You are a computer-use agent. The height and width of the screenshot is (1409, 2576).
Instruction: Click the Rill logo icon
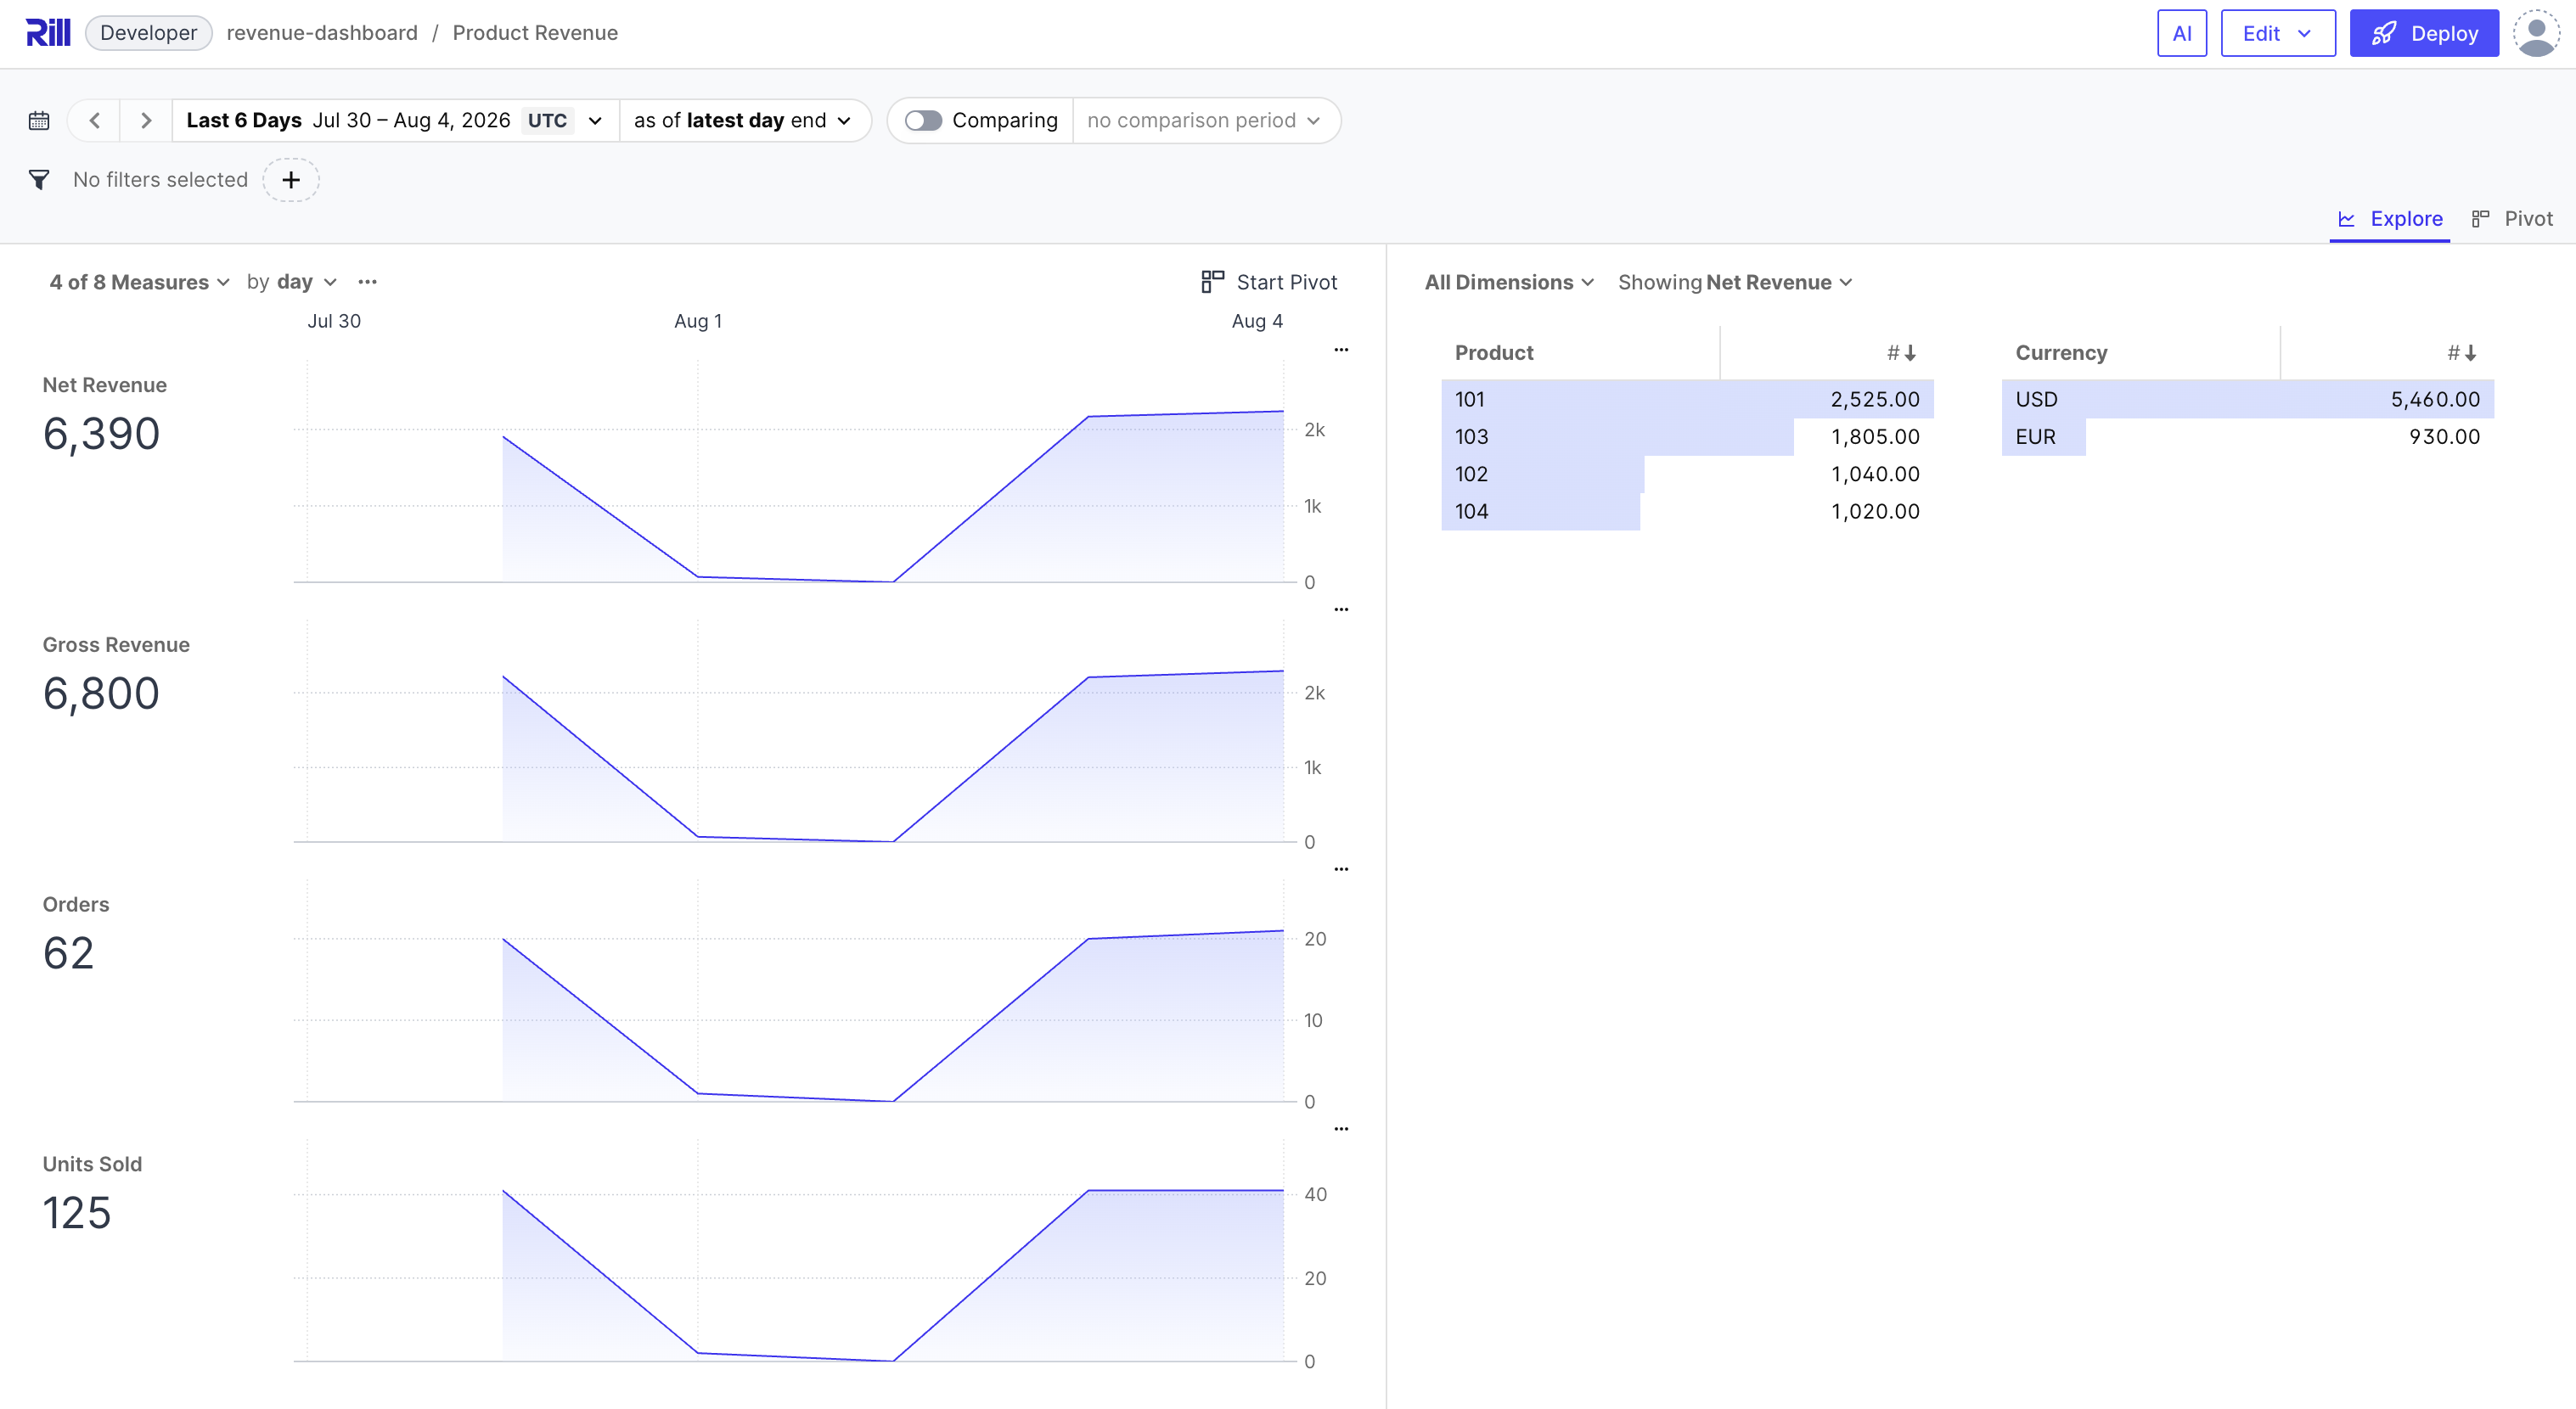pyautogui.click(x=48, y=33)
